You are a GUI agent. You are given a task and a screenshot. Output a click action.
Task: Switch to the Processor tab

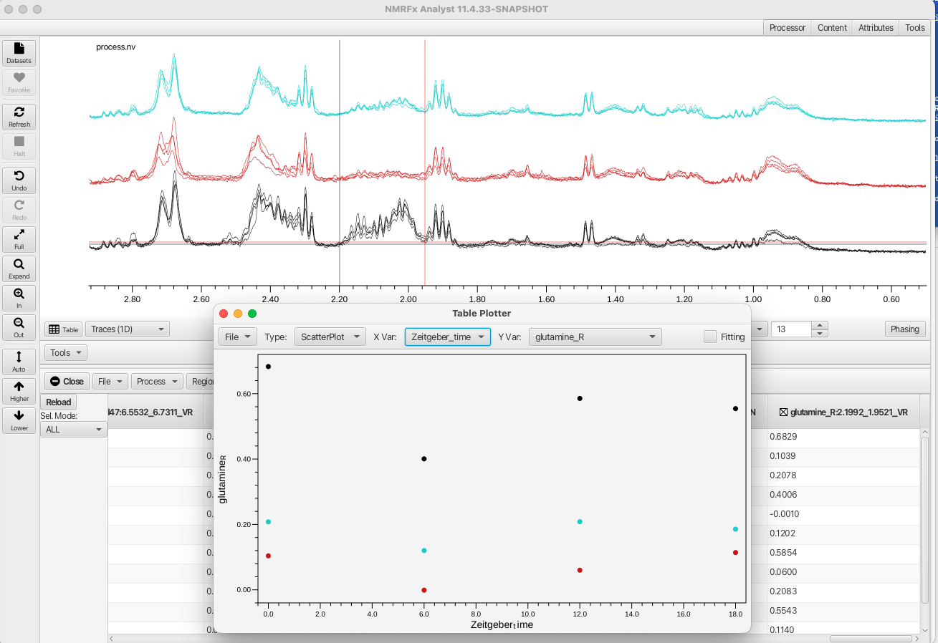(788, 28)
